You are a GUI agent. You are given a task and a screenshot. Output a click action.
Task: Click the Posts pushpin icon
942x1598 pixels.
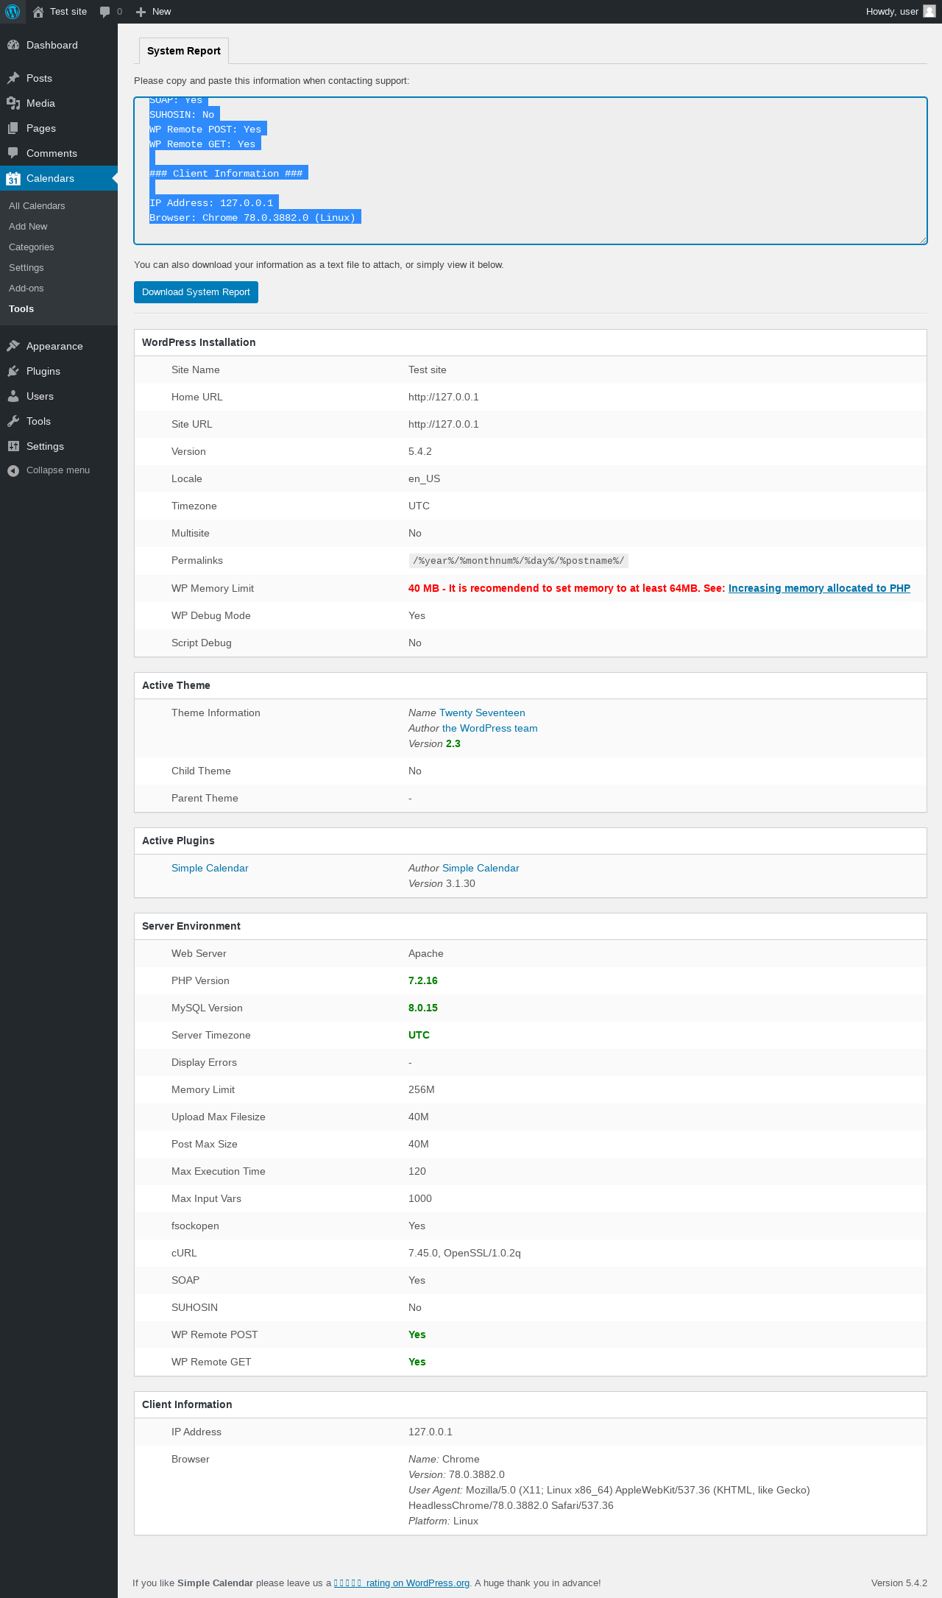click(13, 78)
